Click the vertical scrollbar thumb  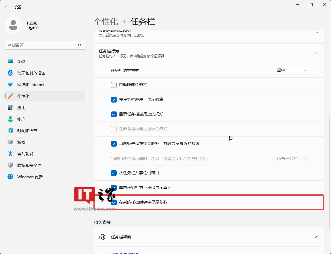coord(330,174)
